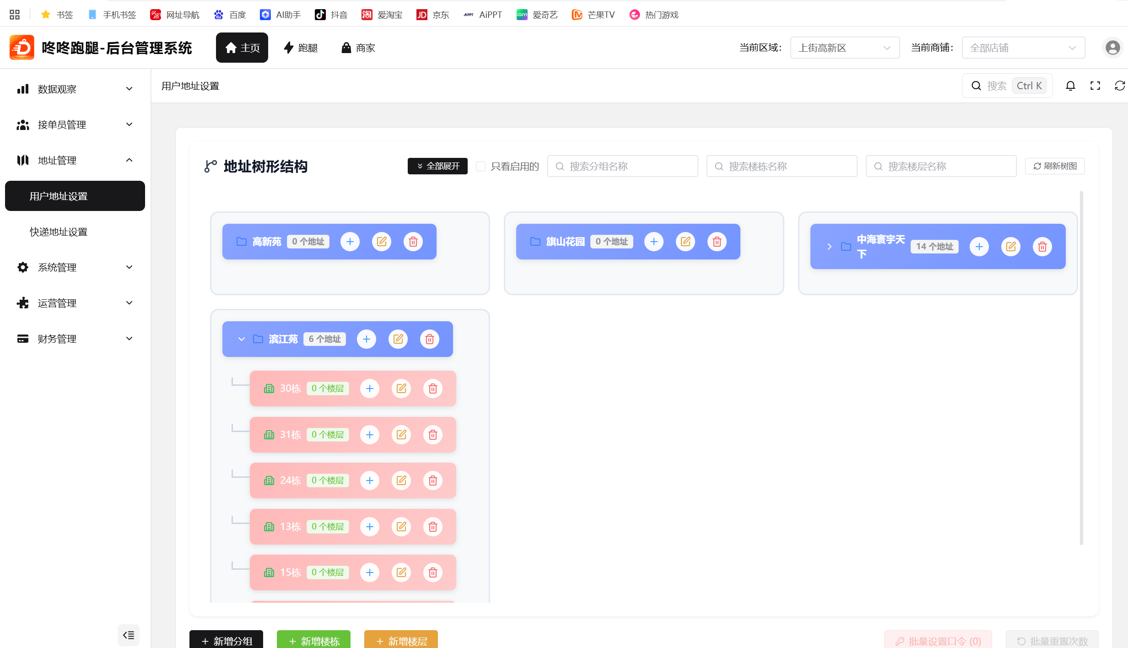
Task: Add a floor to 24栋
Action: (x=370, y=481)
